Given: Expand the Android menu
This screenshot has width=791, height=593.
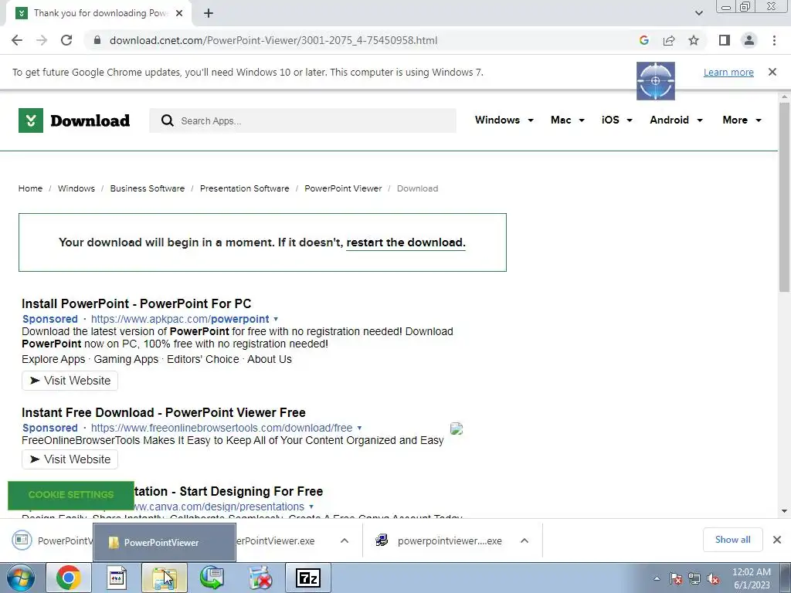Looking at the screenshot, I should click(x=676, y=120).
